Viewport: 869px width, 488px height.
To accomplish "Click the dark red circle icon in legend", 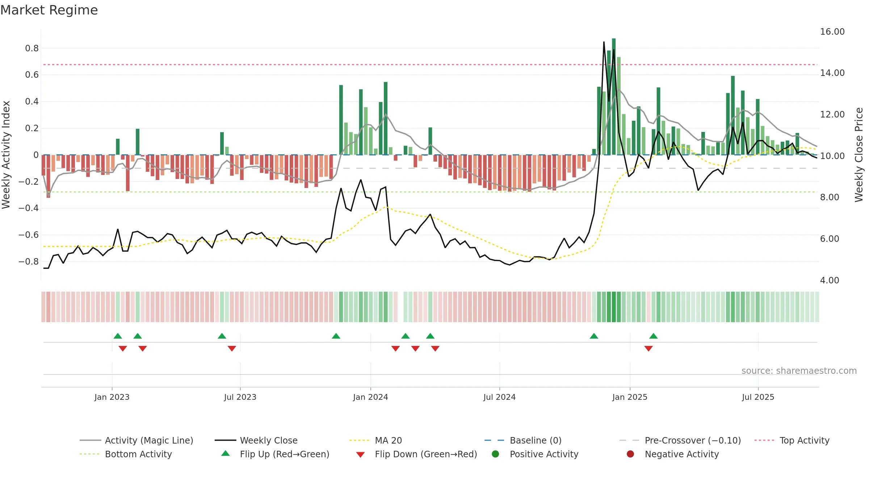I will pyautogui.click(x=630, y=454).
